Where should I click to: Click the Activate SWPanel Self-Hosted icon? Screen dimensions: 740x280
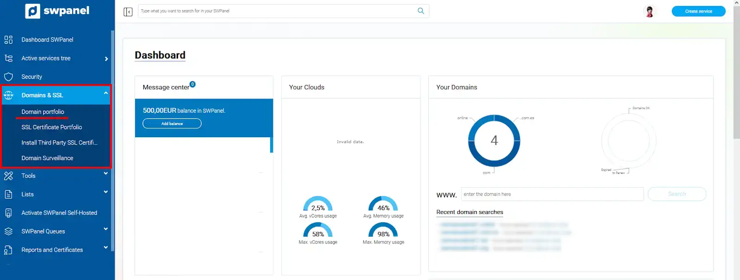[8, 213]
